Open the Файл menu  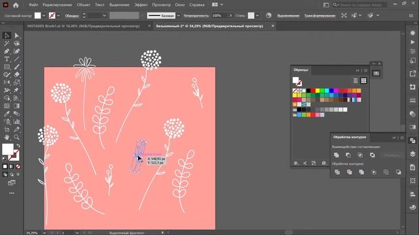point(33,5)
